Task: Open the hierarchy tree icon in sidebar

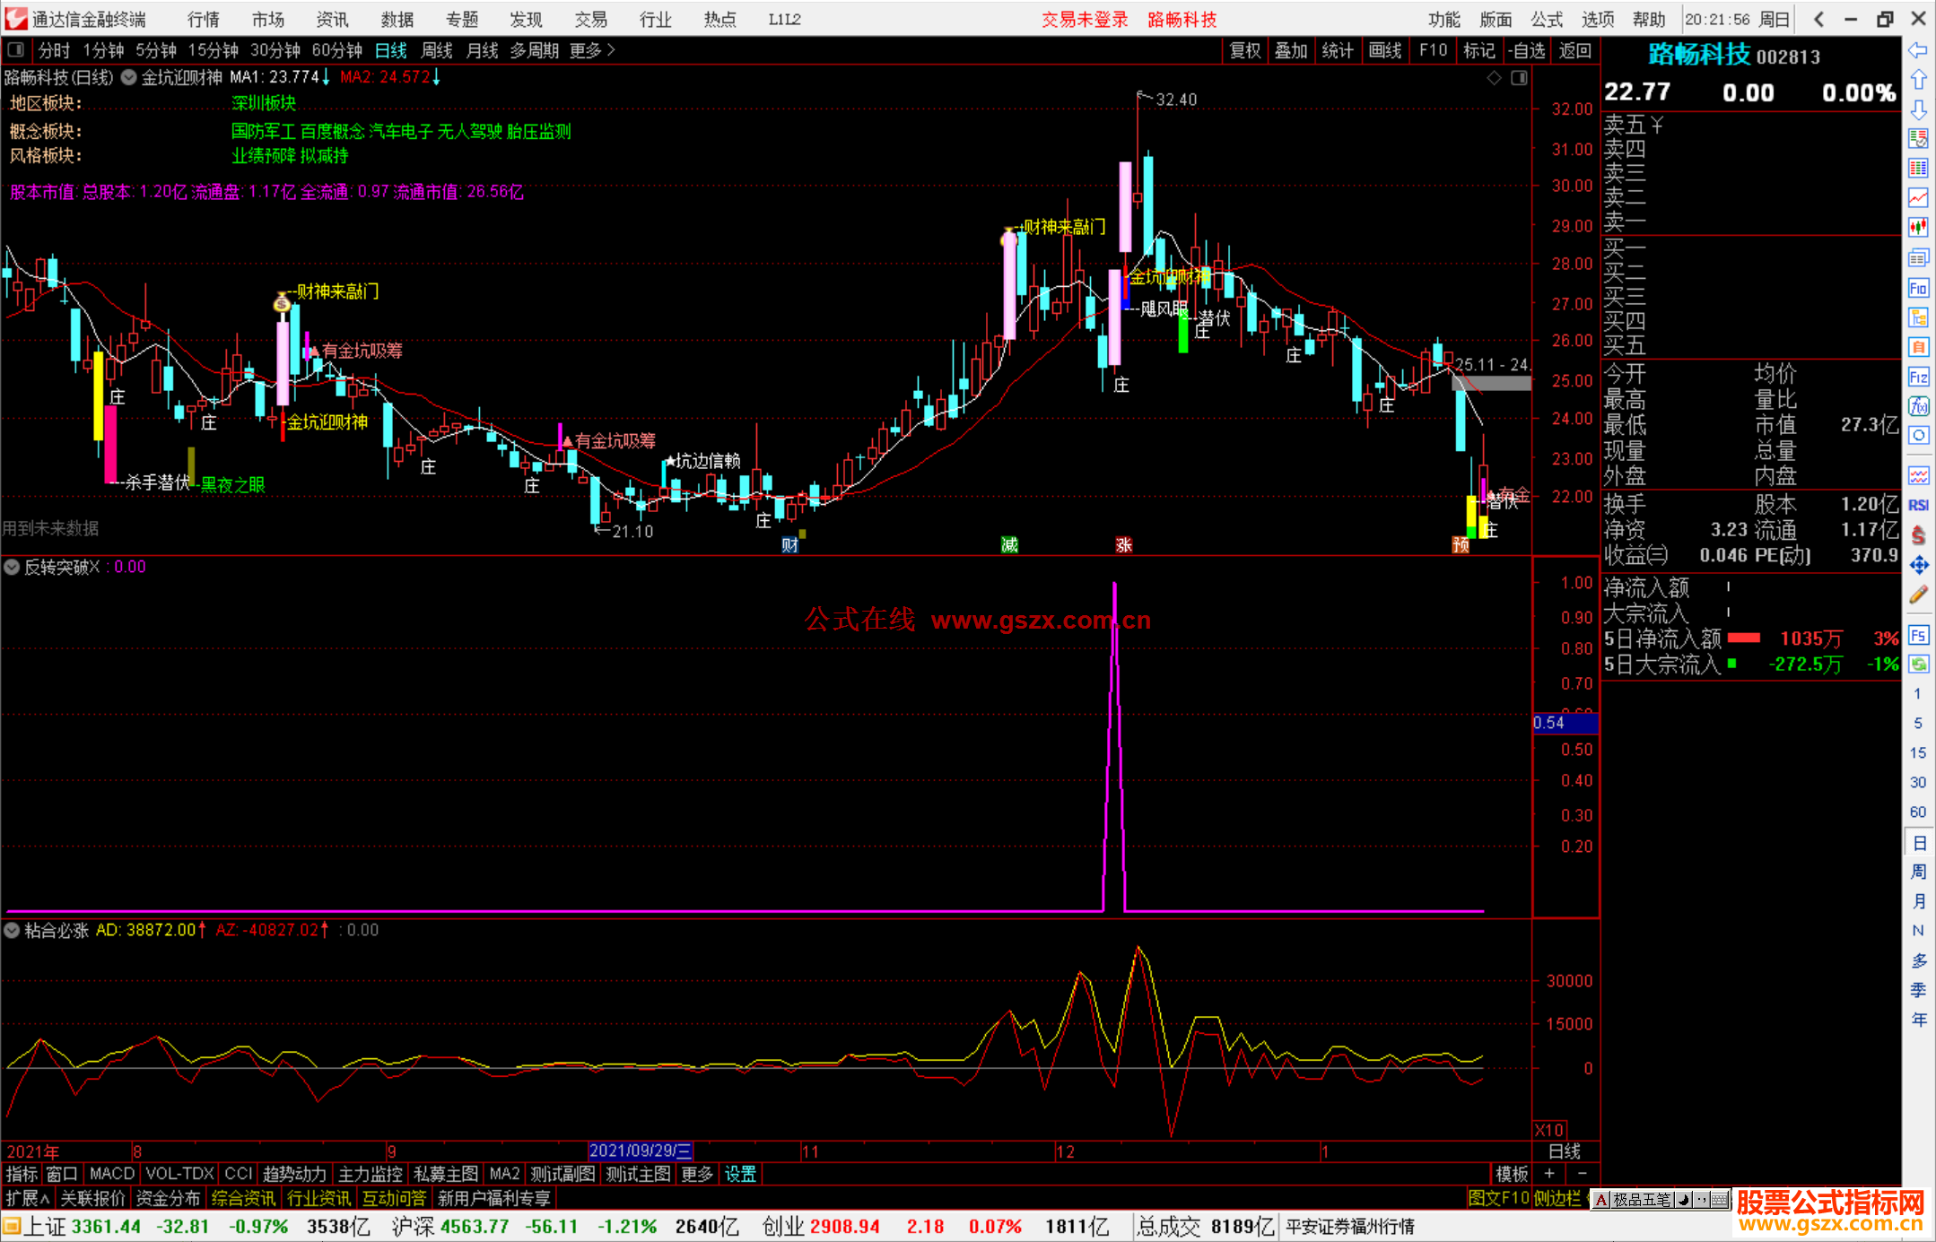Action: (x=1918, y=317)
